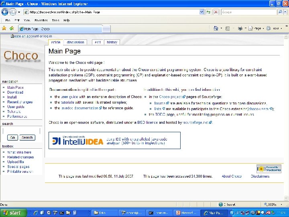Screen dimensions: 289x217
Task: Open the Favorites Center star icon
Action: pyautogui.click(x=4, y=29)
